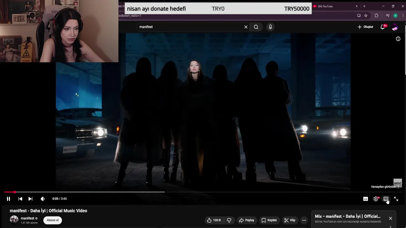Click the video progress bar scrubber
This screenshot has width=406, height=228.
click(x=14, y=192)
